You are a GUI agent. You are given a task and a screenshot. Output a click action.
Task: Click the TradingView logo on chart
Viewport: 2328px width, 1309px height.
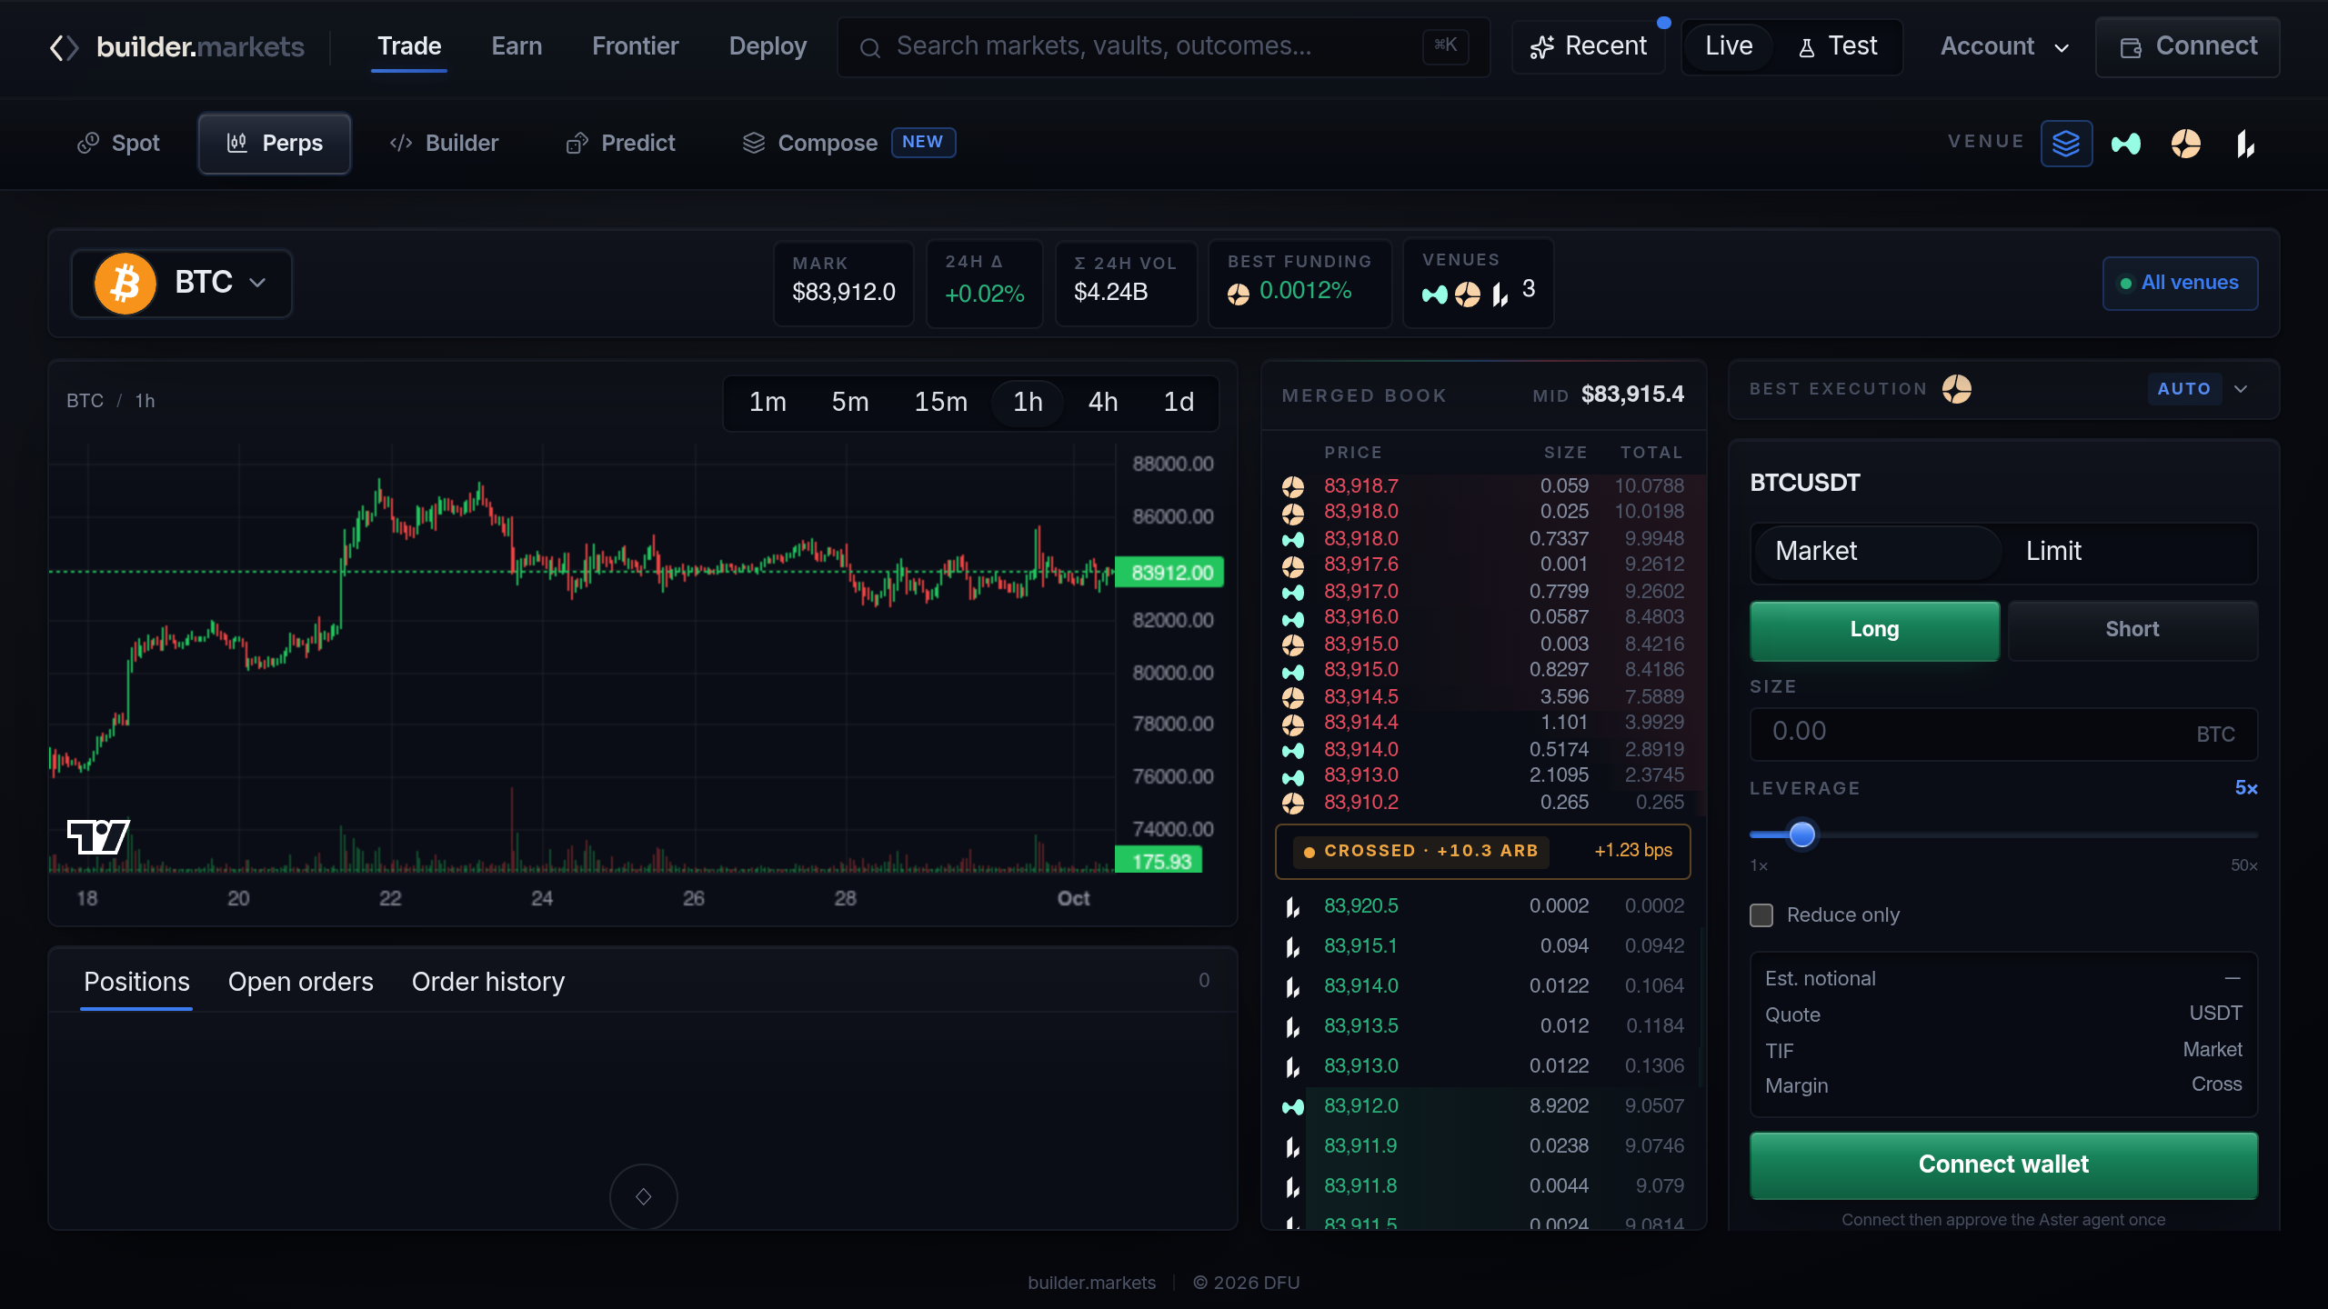tap(98, 836)
